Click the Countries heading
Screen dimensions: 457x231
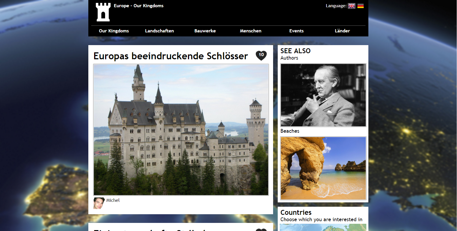coord(296,212)
